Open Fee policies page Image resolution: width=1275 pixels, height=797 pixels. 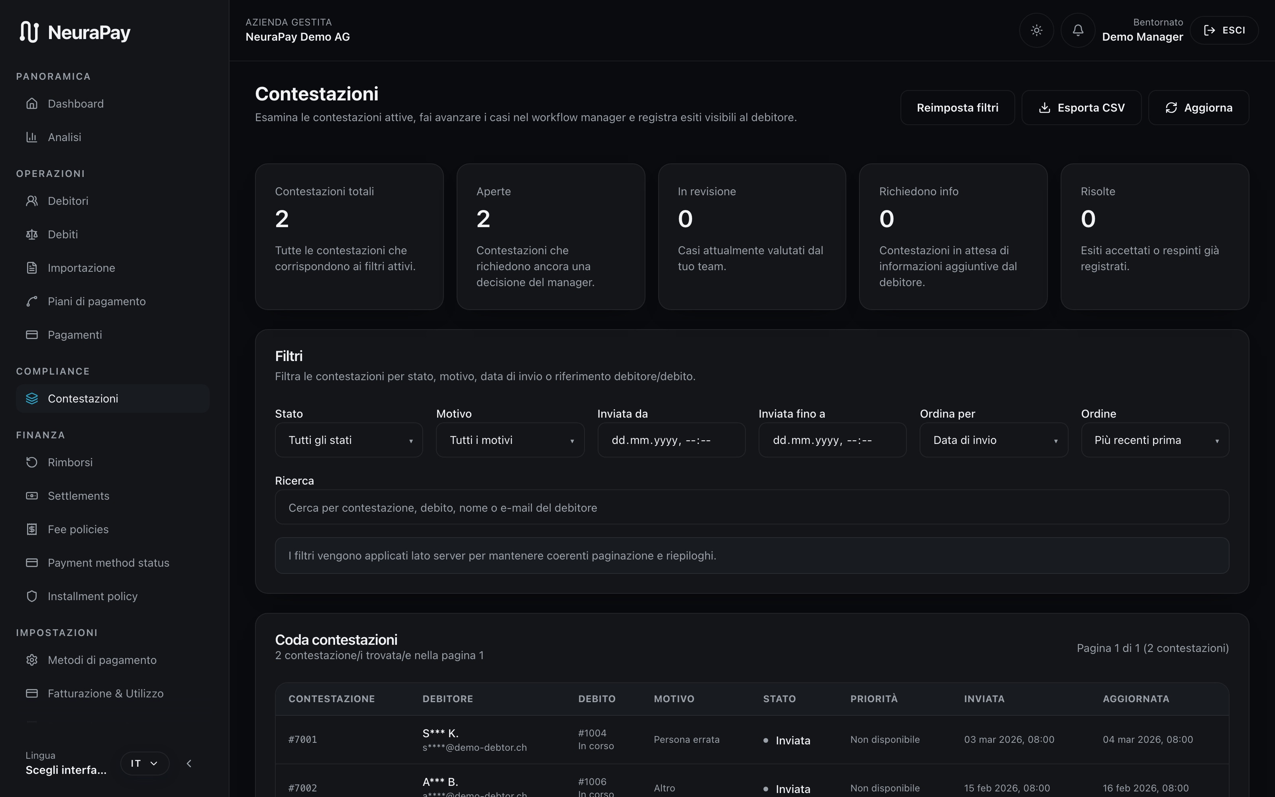[113, 529]
